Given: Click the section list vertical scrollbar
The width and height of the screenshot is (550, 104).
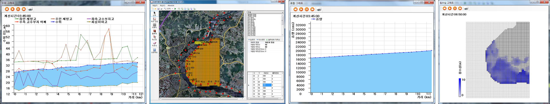Looking at the screenshot, I should pyautogui.click(x=282, y=25).
